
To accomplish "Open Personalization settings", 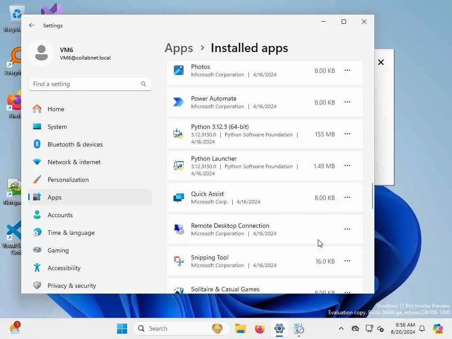I will tap(90, 180).
